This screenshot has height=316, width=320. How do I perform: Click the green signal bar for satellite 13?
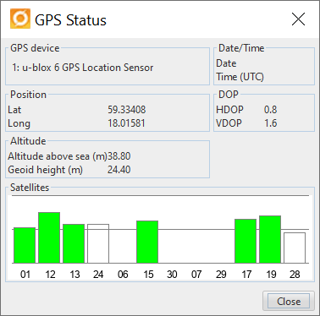(74, 243)
